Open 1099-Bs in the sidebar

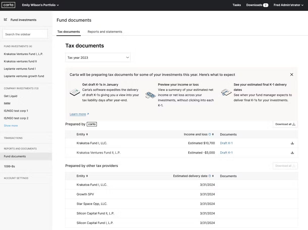pyautogui.click(x=9, y=166)
